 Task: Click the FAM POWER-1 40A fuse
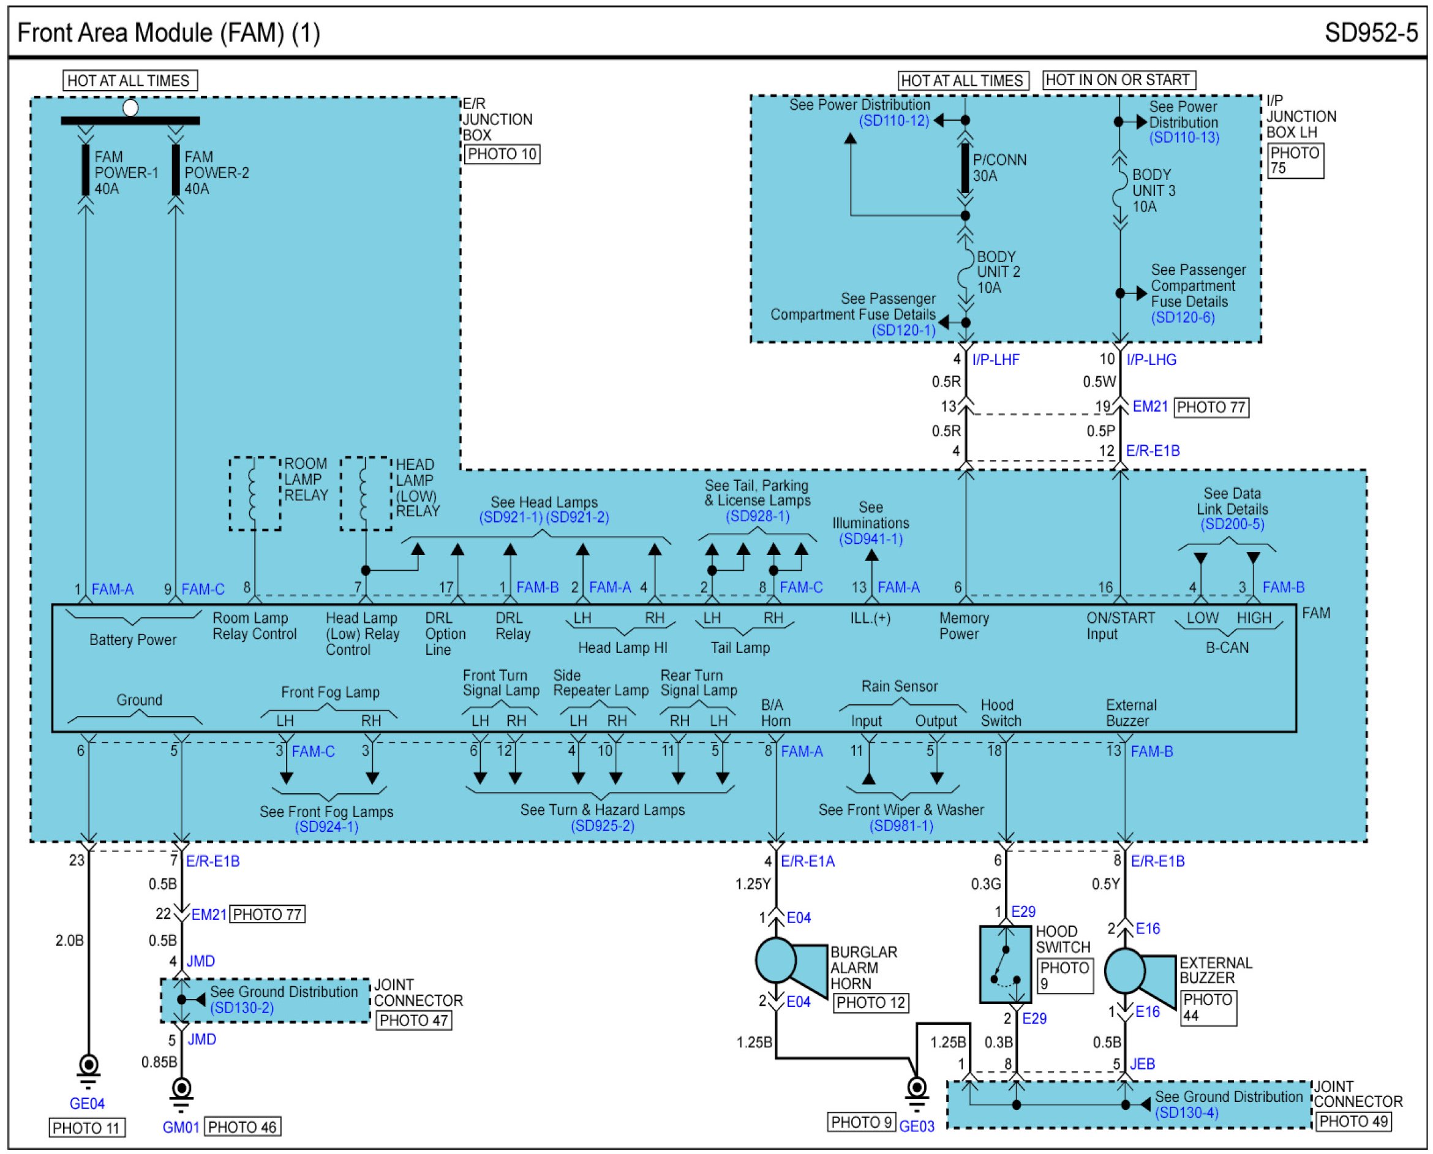86,170
